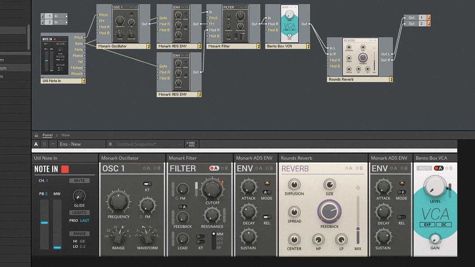Screen dimensions: 475x267
Task: Toggle the KT switch in OSC 1
Action: [147, 184]
